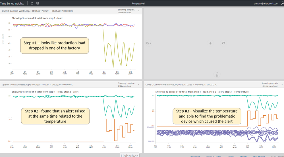Screen dimensions: 284x157
Task: Click the '8,124 events found' status
Action: coord(125,86)
